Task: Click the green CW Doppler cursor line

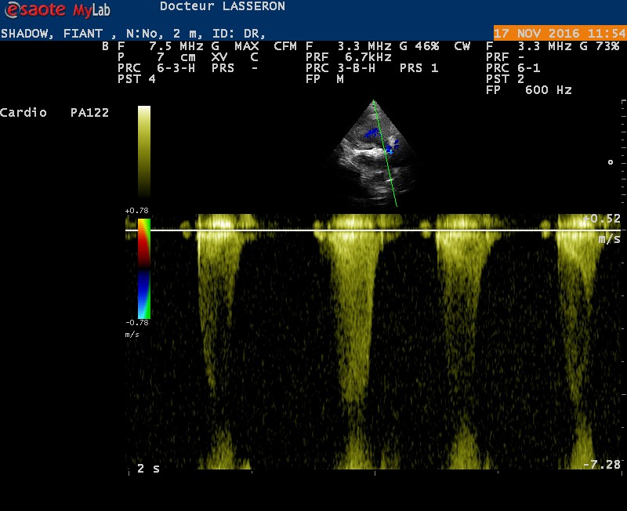Action: tap(385, 154)
